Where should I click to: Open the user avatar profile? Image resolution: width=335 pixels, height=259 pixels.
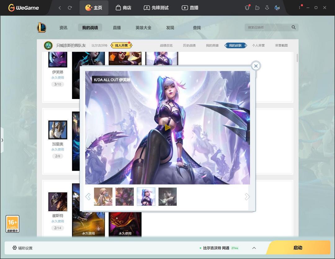[x=277, y=8]
